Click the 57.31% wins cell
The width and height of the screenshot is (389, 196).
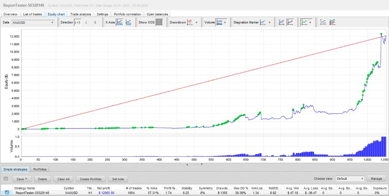coord(152,193)
